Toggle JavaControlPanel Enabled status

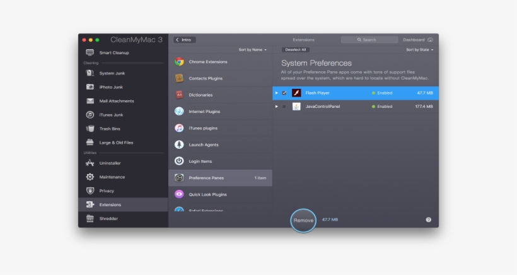tap(382, 107)
